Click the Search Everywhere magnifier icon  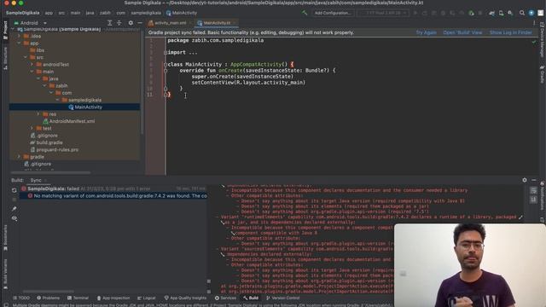[x=522, y=13]
